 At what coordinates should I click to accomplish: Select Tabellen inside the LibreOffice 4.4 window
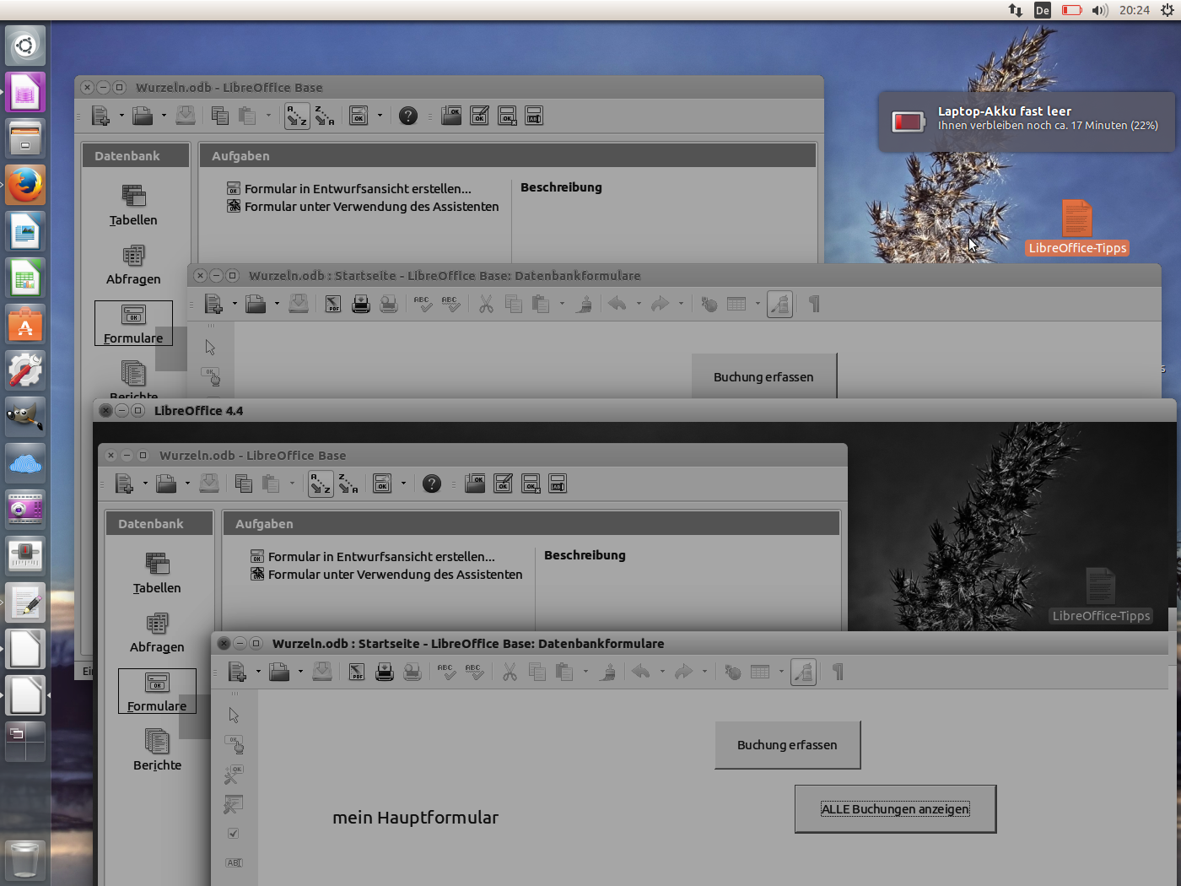coord(157,574)
